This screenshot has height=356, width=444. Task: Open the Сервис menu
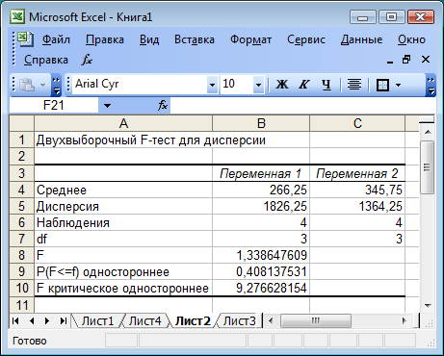click(306, 39)
